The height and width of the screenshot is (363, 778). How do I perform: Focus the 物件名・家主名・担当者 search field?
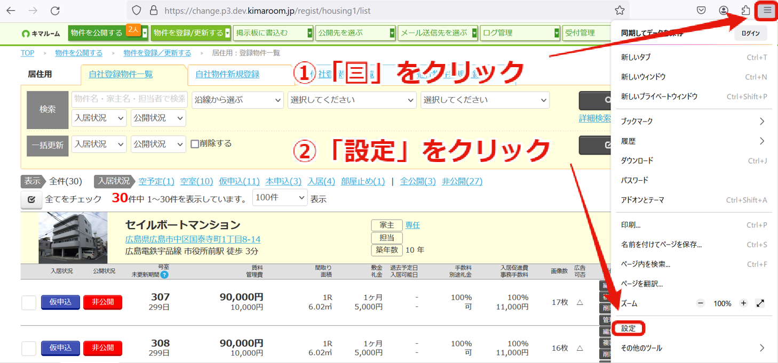pos(129,99)
